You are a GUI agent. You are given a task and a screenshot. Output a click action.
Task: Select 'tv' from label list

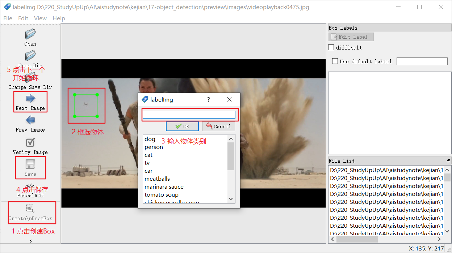(147, 163)
